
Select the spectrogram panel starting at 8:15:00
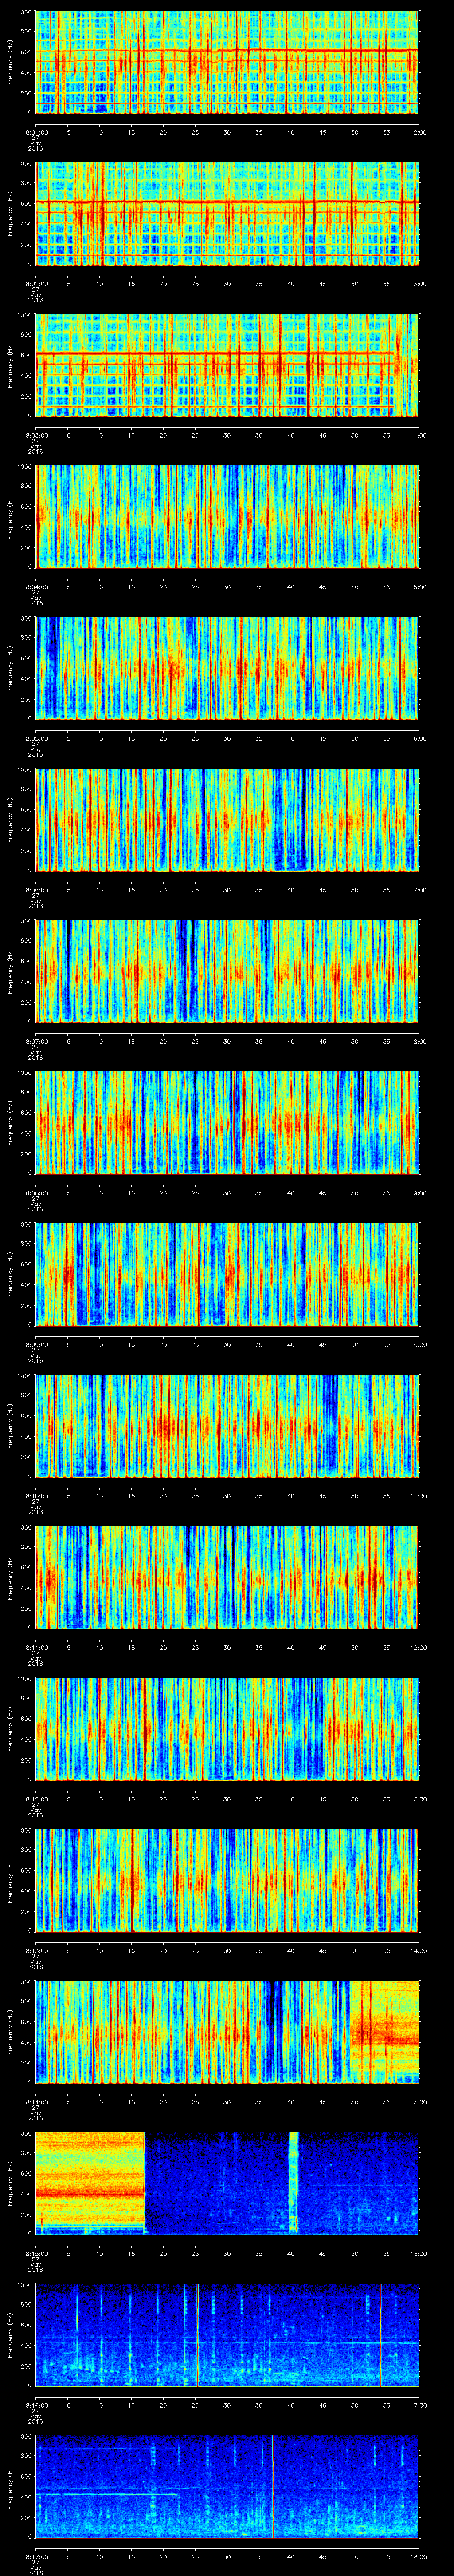(x=227, y=2184)
